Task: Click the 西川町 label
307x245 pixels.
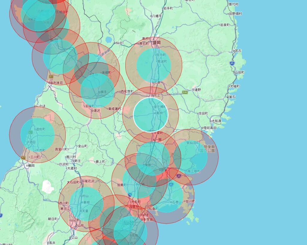Action: coord(64,203)
